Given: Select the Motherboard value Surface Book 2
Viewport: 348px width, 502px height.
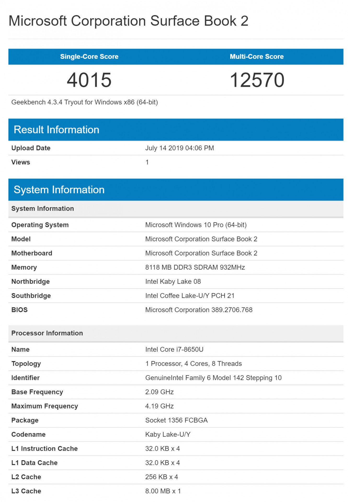Looking at the screenshot, I should [201, 253].
